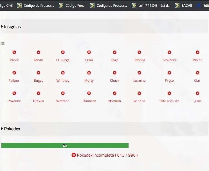Click the Morty gym leader name
This screenshot has width=209, height=171.
(89, 81)
